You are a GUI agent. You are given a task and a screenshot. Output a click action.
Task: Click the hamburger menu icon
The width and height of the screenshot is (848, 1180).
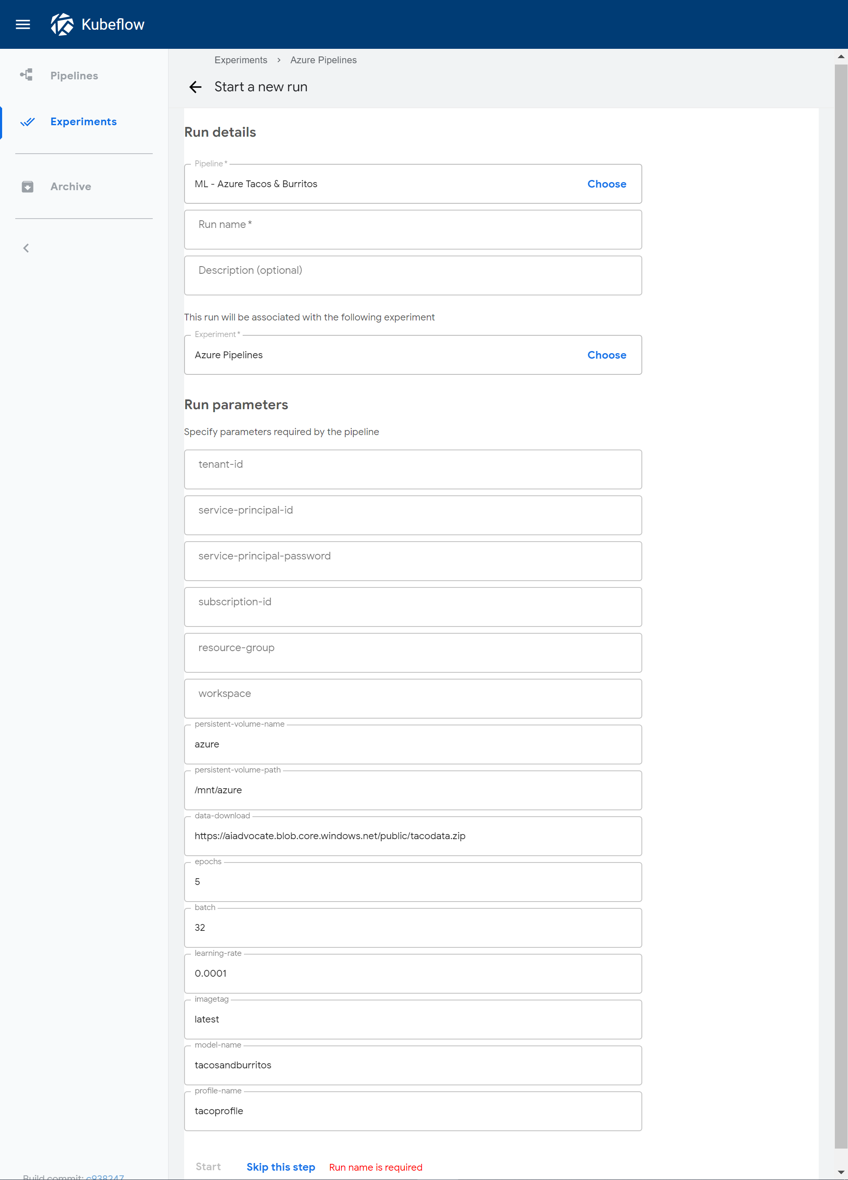coord(23,24)
